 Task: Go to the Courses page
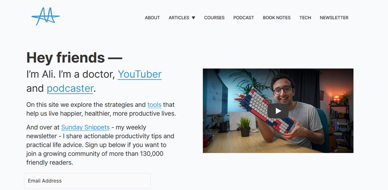click(x=214, y=18)
